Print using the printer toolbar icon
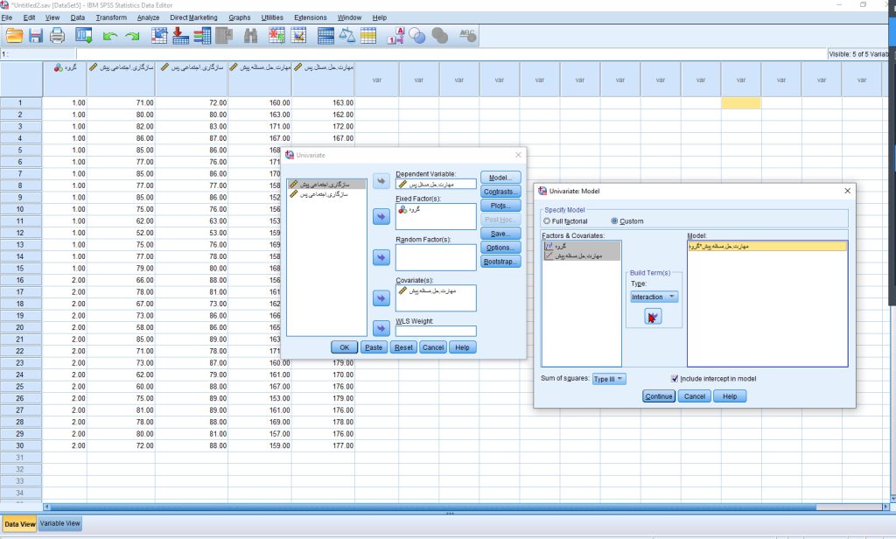 [57, 36]
